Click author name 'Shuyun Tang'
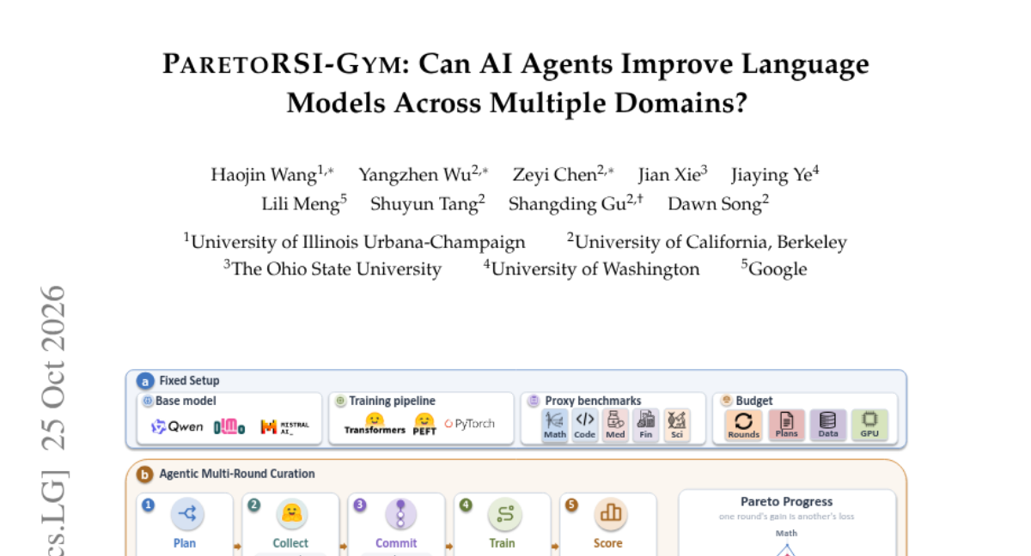The height and width of the screenshot is (556, 1031). tap(423, 204)
